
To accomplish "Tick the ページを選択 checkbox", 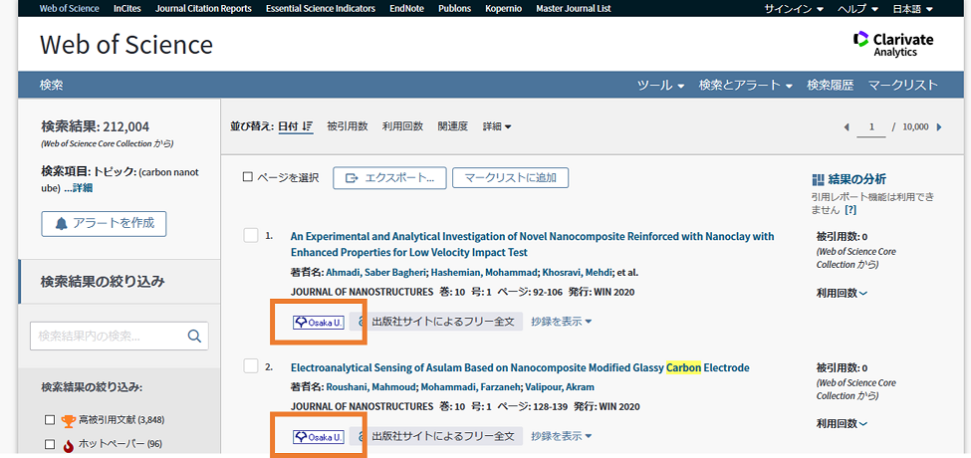I will point(248,177).
